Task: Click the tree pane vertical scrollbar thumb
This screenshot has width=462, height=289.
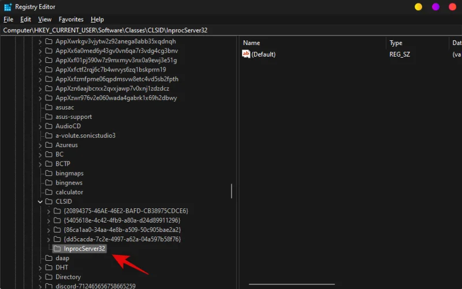Action: [x=232, y=191]
